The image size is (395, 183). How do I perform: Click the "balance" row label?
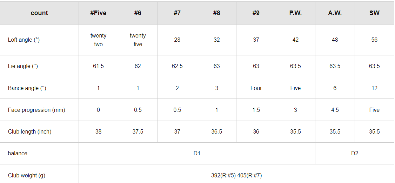tap(18, 153)
